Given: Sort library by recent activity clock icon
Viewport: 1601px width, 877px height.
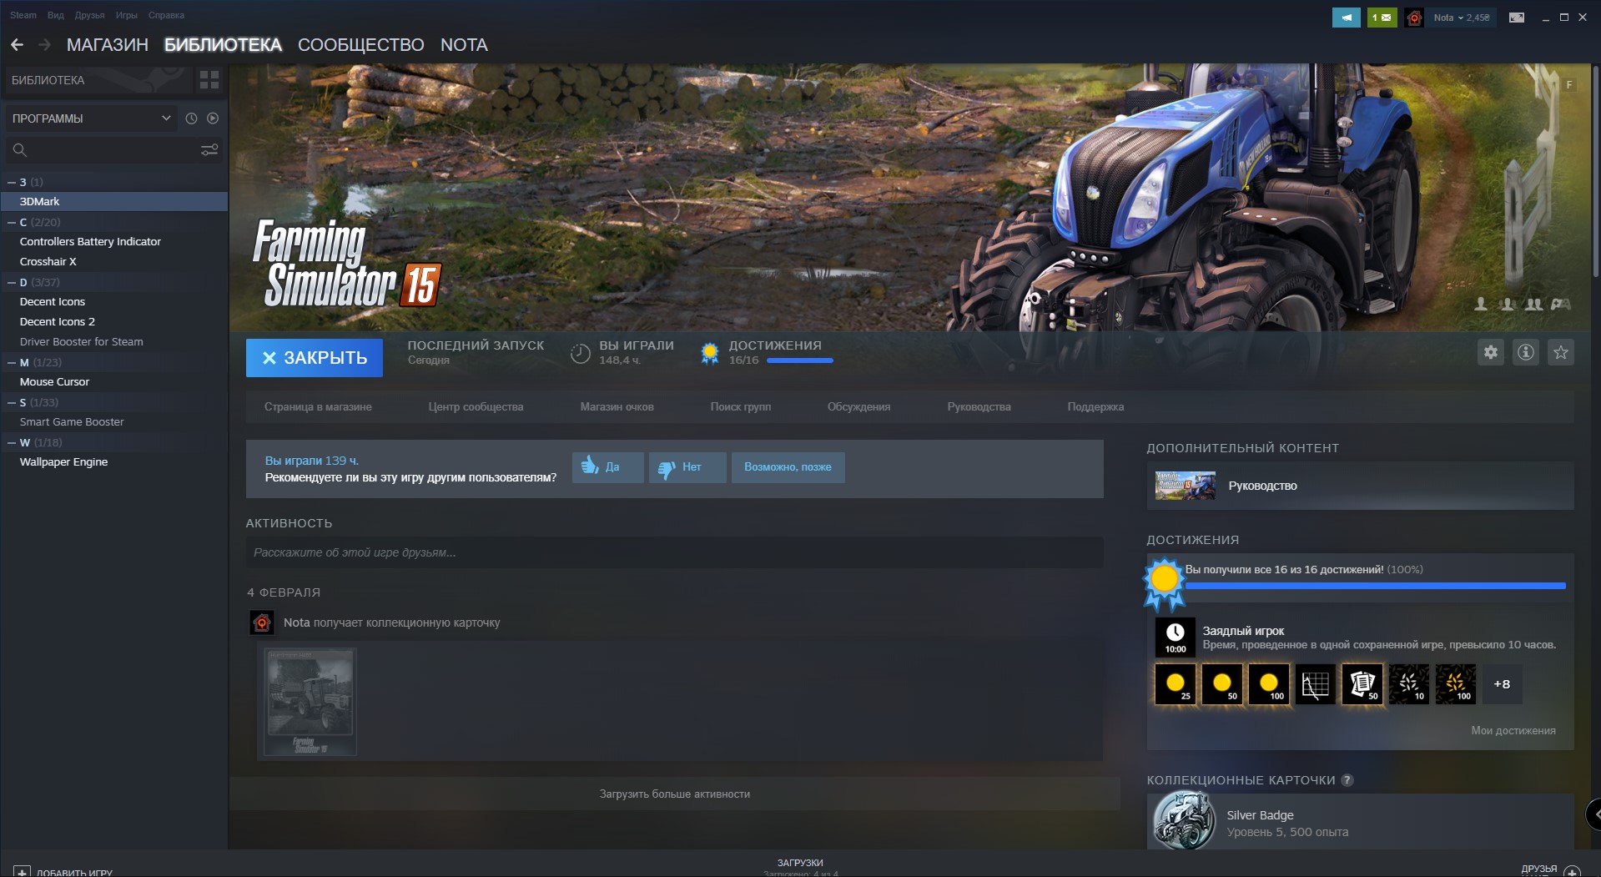Looking at the screenshot, I should pos(191,118).
